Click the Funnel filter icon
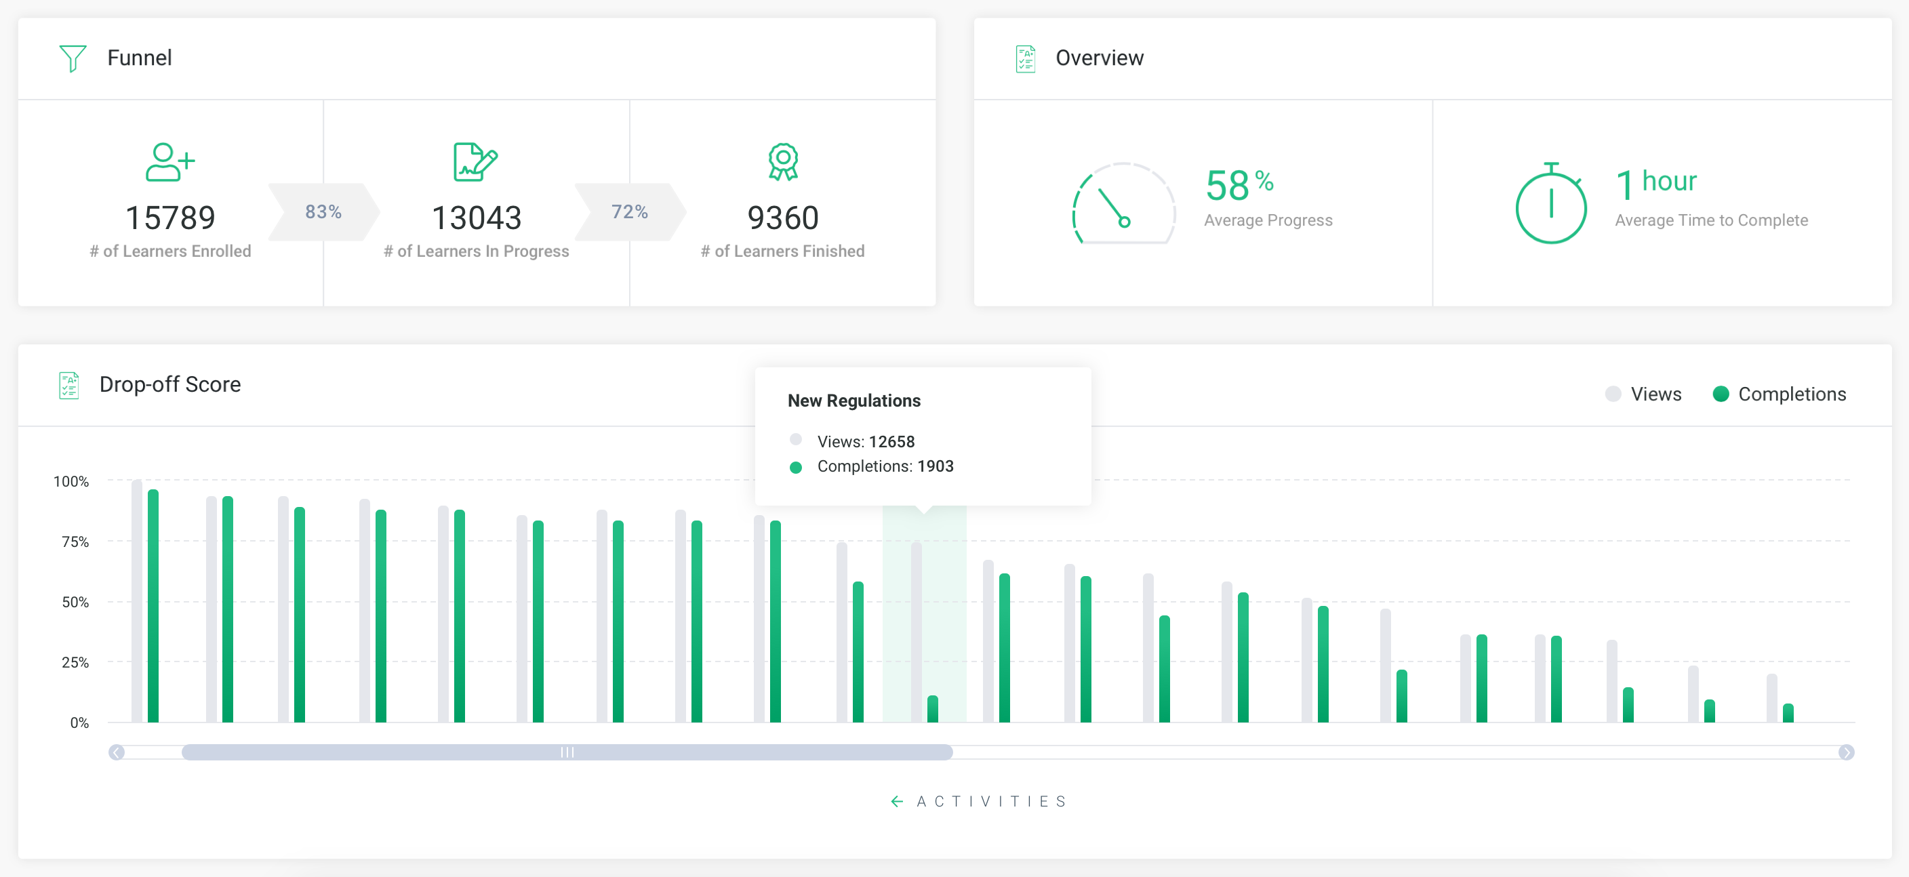 (x=73, y=58)
